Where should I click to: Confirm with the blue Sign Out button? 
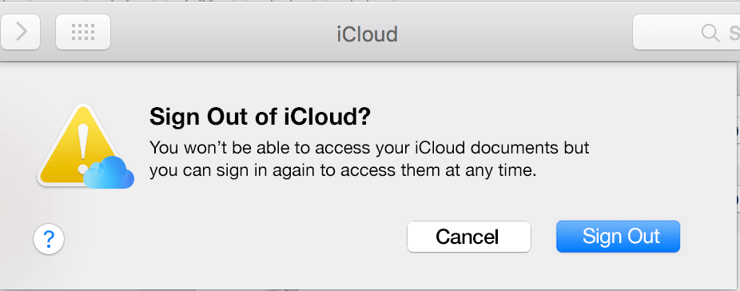pos(619,237)
